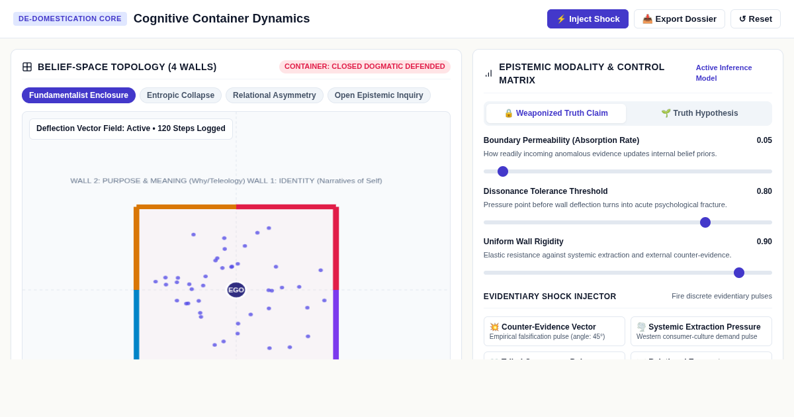Click the Cognitive Container Dynamics title
Viewport: 794px width, 417px height.
tap(222, 19)
